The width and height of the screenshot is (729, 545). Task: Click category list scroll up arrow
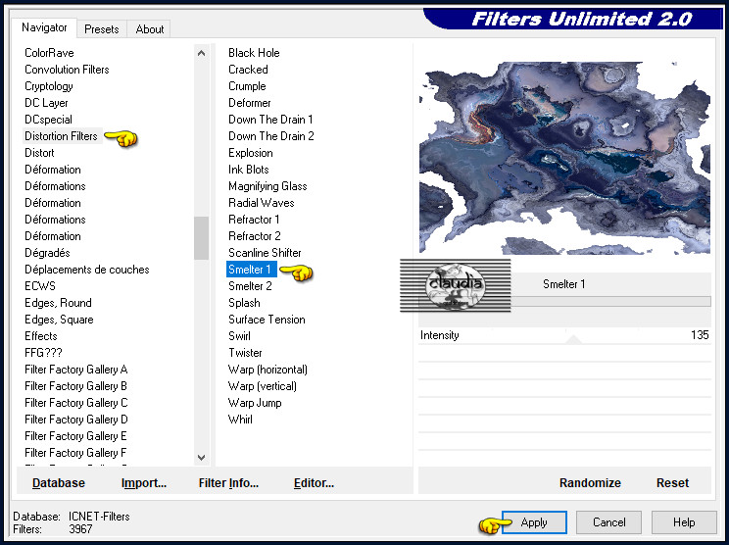point(201,53)
